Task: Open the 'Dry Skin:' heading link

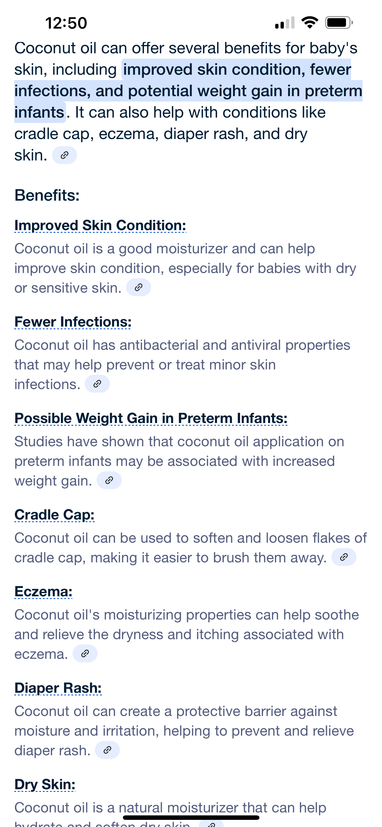Action: 45,784
